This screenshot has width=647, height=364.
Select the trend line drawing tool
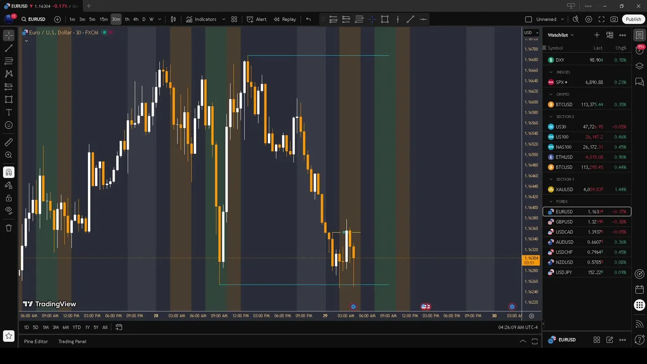point(9,49)
